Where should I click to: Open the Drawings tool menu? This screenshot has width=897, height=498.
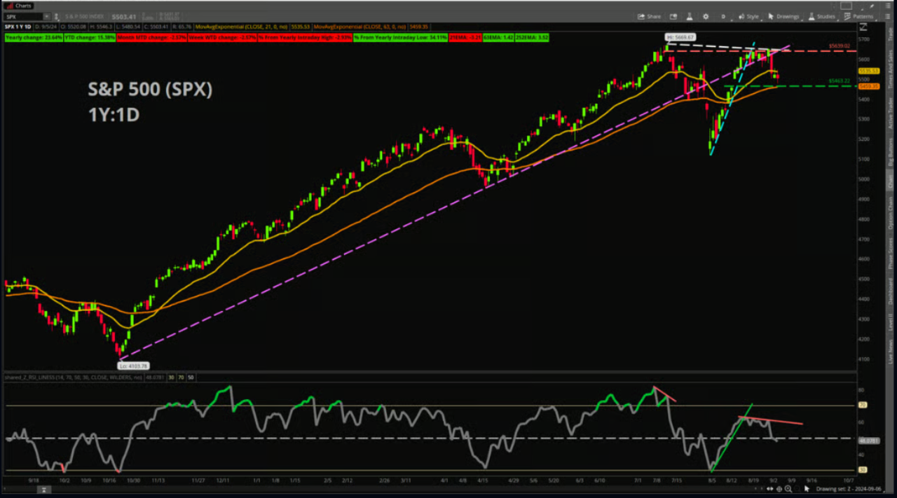[x=783, y=16]
